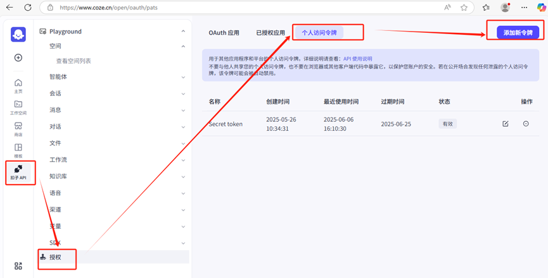548x278 pixels.
Task: Click the browser refresh icon
Action: 27,8
